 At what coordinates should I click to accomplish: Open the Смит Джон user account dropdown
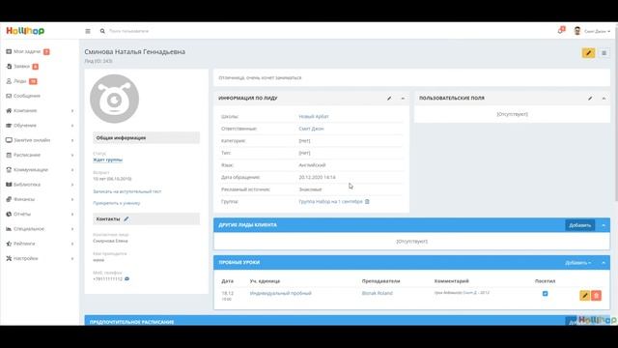[x=597, y=31]
